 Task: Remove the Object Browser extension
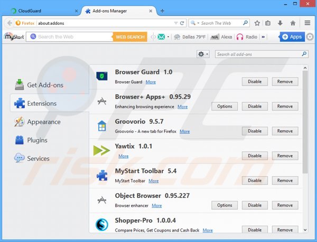tap(285, 205)
